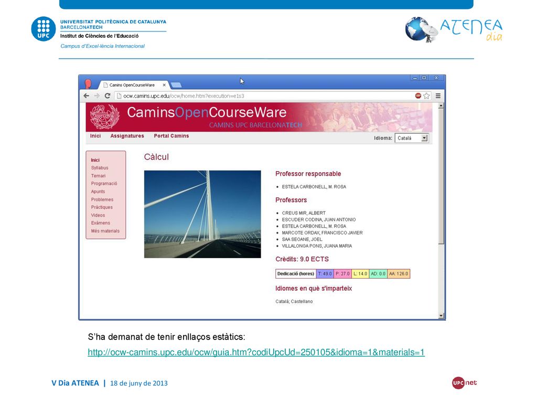Open the Portal Camins menu item
537x403 pixels.
pos(171,136)
